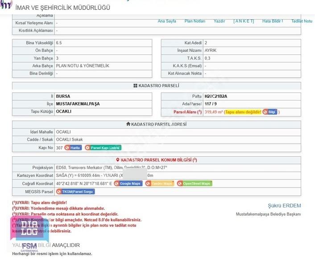Screen dimensions: 315x259
Task: Click the T.A.K.S. value 0,3
Action: click(x=207, y=58)
